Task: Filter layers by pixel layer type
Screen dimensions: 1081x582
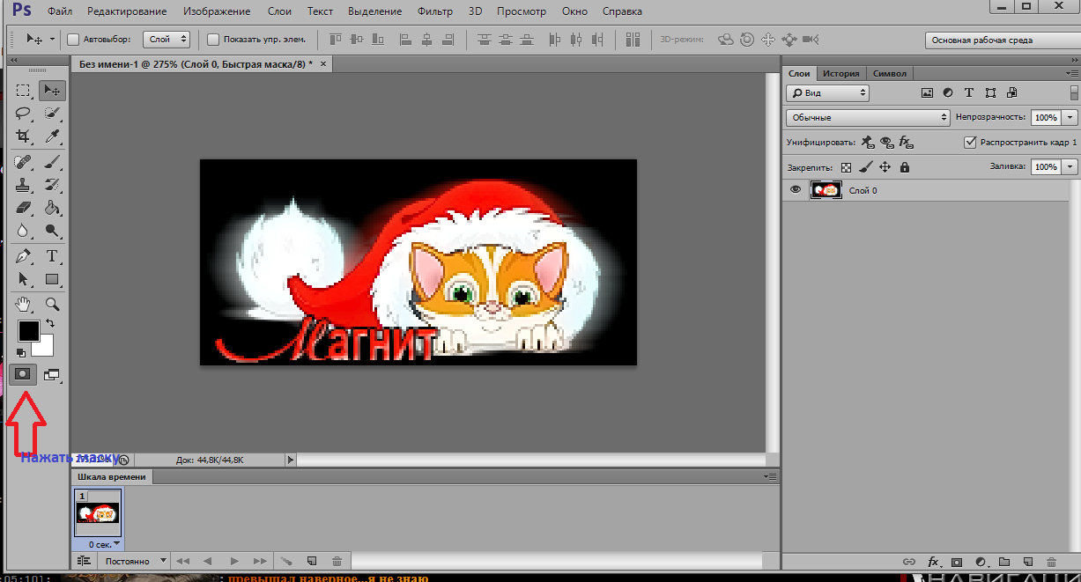Action: tap(927, 92)
